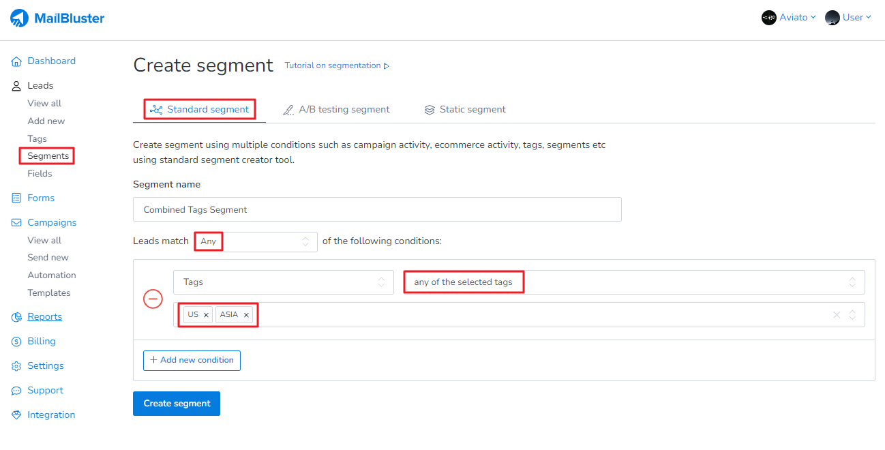Open the Aviato brand switcher dropdown

click(x=788, y=18)
